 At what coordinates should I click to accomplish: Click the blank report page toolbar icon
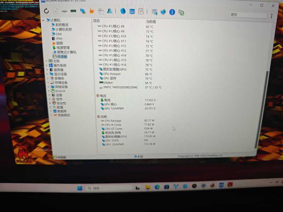point(55,11)
